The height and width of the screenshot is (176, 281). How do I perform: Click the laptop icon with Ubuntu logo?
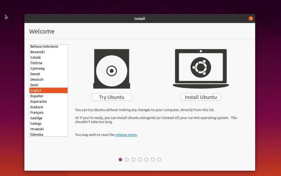click(201, 68)
